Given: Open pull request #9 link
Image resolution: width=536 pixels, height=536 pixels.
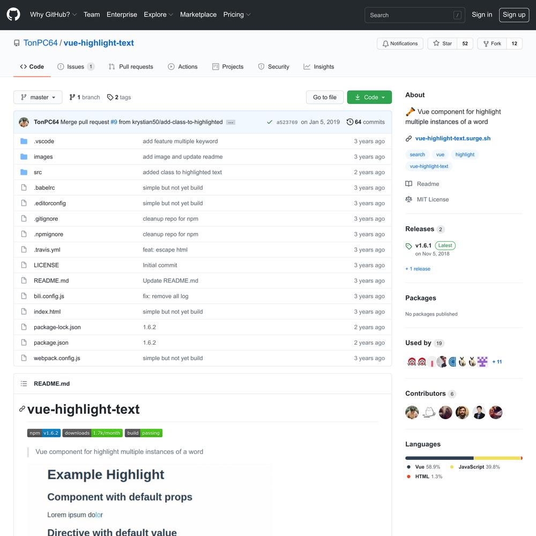Looking at the screenshot, I should tap(114, 122).
